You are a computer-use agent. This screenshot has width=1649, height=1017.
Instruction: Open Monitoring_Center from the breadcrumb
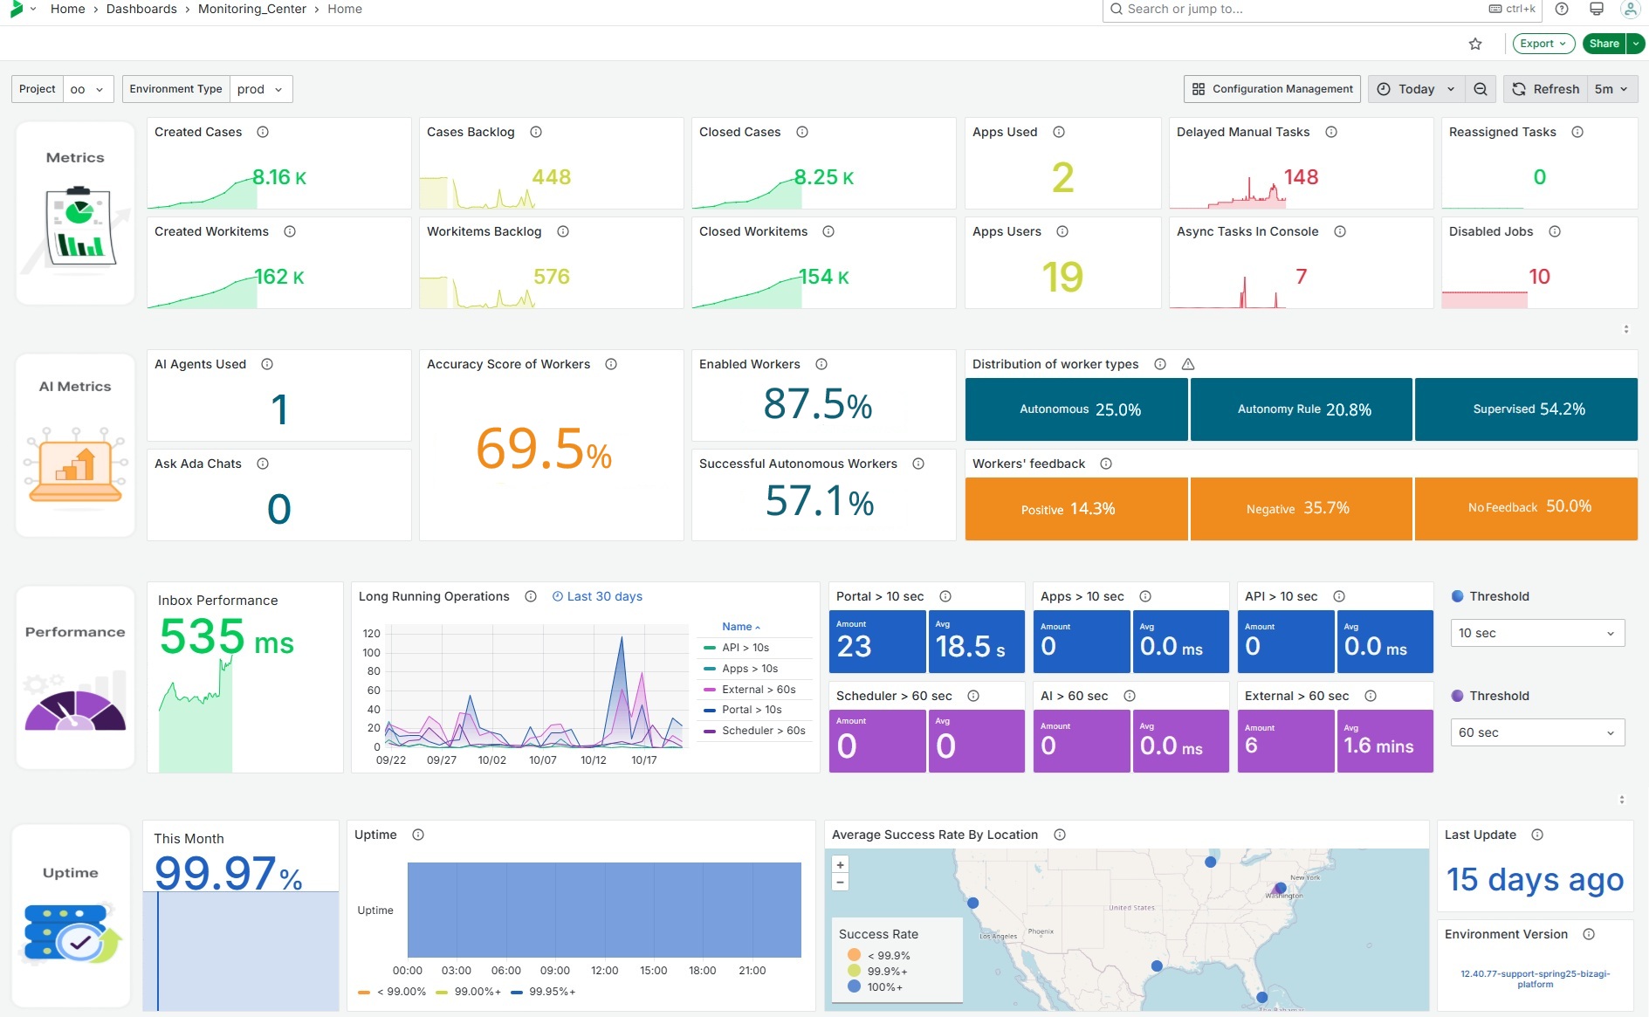pyautogui.click(x=252, y=9)
